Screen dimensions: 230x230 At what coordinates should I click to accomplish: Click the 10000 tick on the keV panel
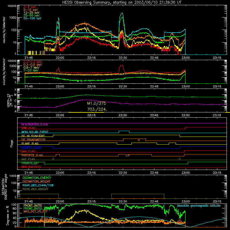coord(12,6)
